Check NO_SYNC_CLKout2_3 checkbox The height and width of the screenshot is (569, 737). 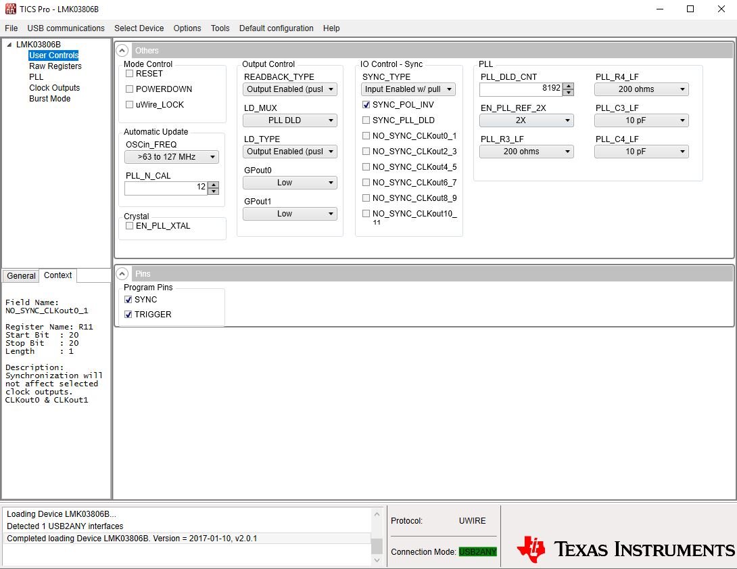tap(366, 151)
